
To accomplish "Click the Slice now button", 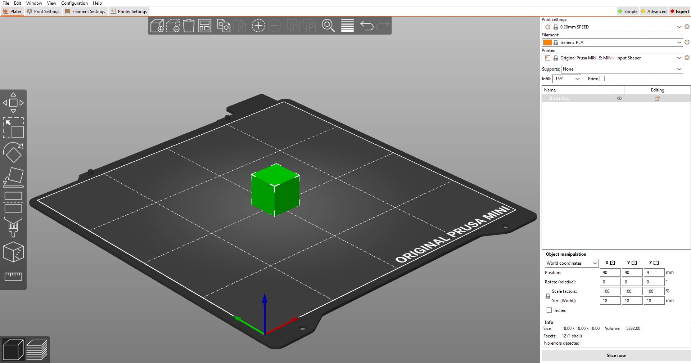I will click(x=616, y=355).
